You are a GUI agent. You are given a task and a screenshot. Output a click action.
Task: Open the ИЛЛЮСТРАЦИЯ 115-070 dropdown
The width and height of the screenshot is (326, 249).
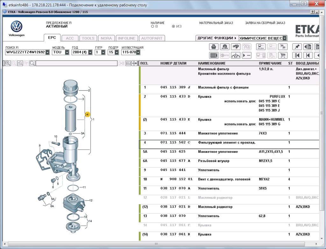pyautogui.click(x=138, y=52)
